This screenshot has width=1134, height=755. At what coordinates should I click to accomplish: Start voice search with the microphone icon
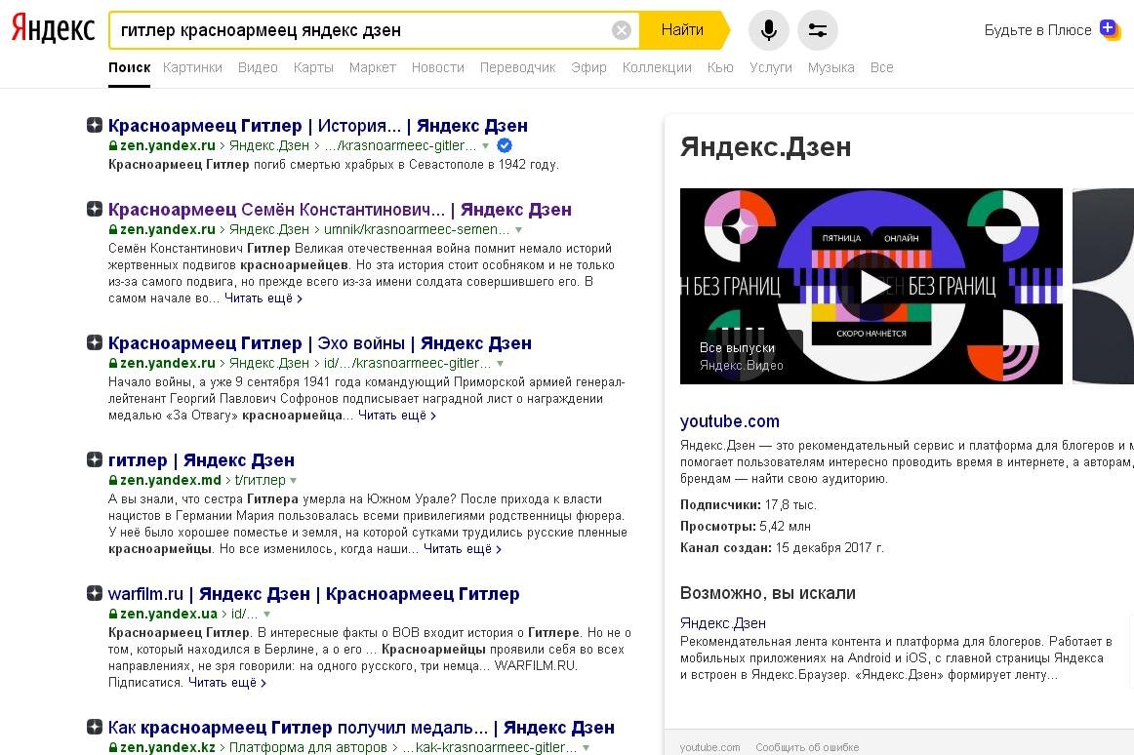tap(769, 30)
